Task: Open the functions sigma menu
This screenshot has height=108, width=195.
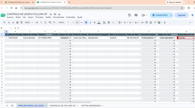Action: pyautogui.click(x=165, y=23)
